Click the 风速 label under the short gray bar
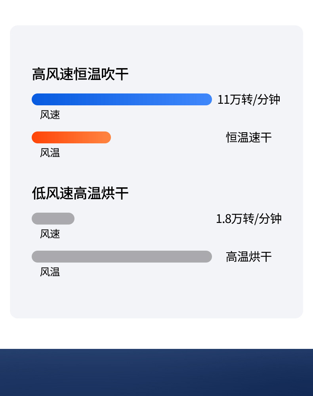The width and height of the screenshot is (313, 396). click(50, 234)
